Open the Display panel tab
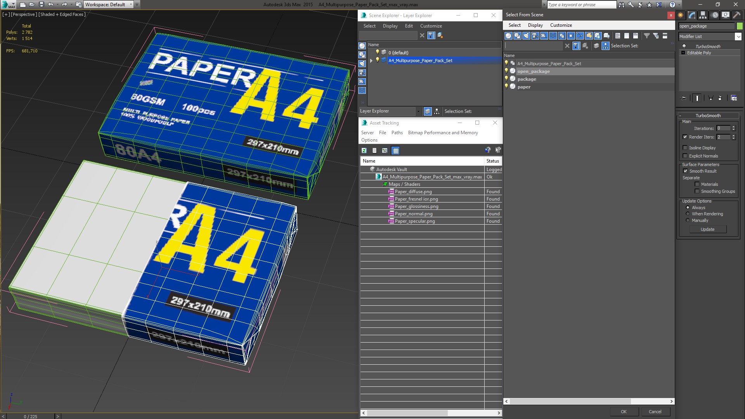This screenshot has width=745, height=419. [x=726, y=15]
